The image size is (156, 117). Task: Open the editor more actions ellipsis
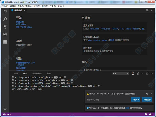[152, 10]
